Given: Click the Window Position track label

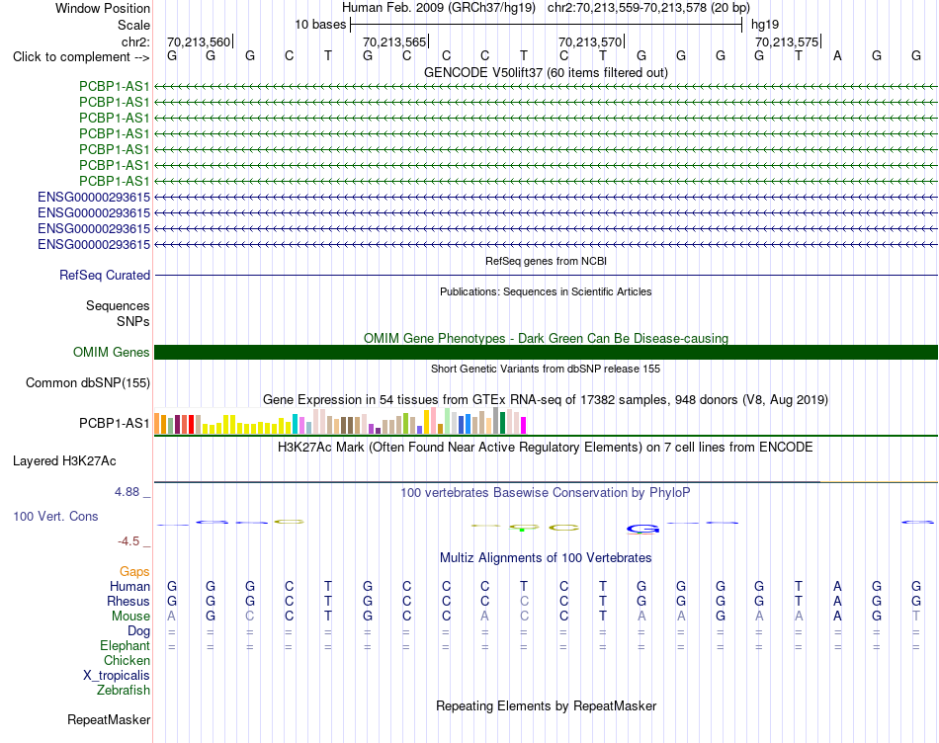Looking at the screenshot, I should (x=103, y=8).
